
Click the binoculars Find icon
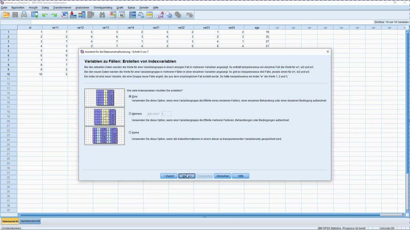[x=102, y=15]
